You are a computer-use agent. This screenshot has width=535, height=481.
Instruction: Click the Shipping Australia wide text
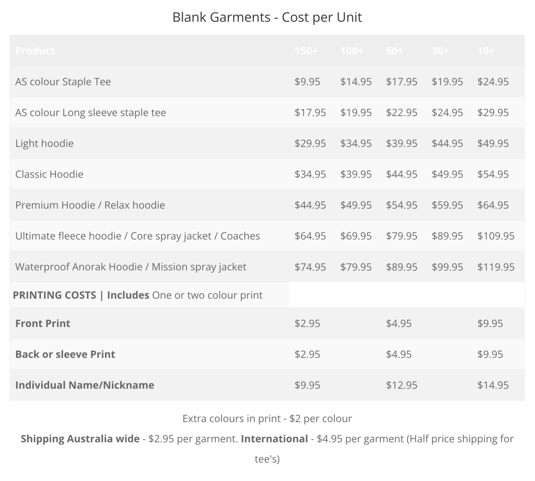pos(80,439)
